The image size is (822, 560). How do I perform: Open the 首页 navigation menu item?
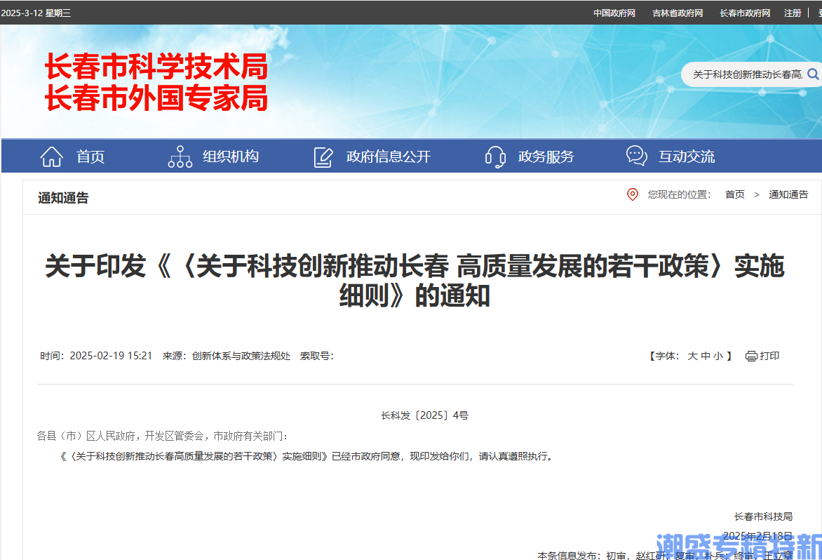click(90, 156)
